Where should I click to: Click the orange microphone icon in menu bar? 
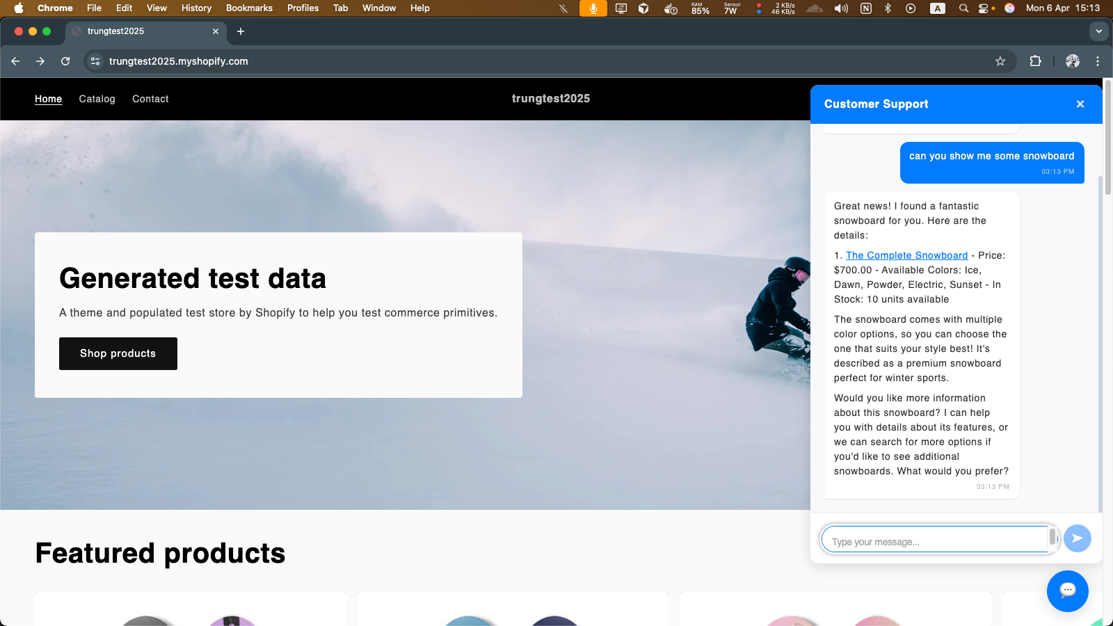click(x=593, y=8)
